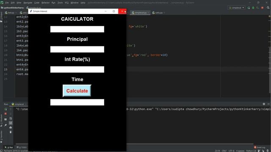Open the Navigate menu in PyCharm
Image resolution: width=271 pixels, height=152 pixels.
tap(28, 3)
